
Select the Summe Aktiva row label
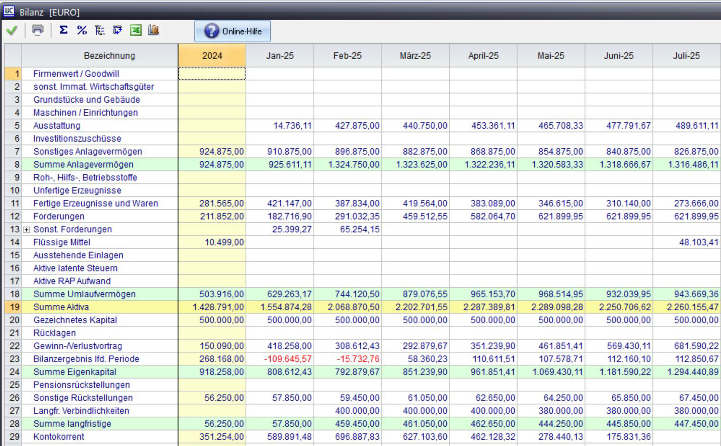pos(61,307)
